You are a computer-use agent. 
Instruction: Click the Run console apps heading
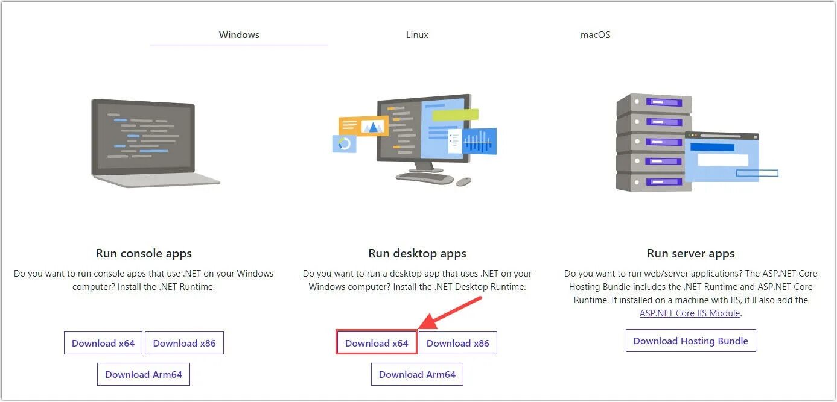[x=143, y=253]
